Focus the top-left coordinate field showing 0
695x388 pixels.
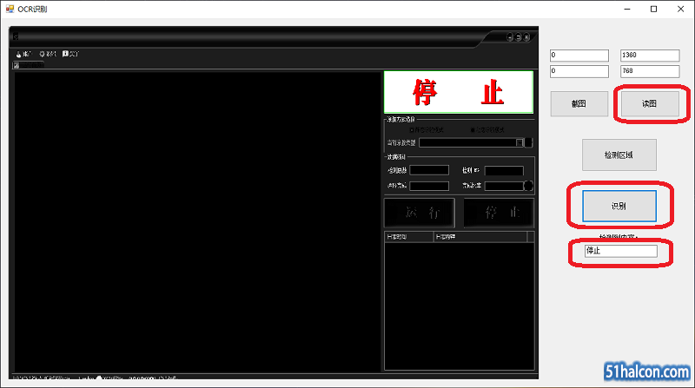579,56
